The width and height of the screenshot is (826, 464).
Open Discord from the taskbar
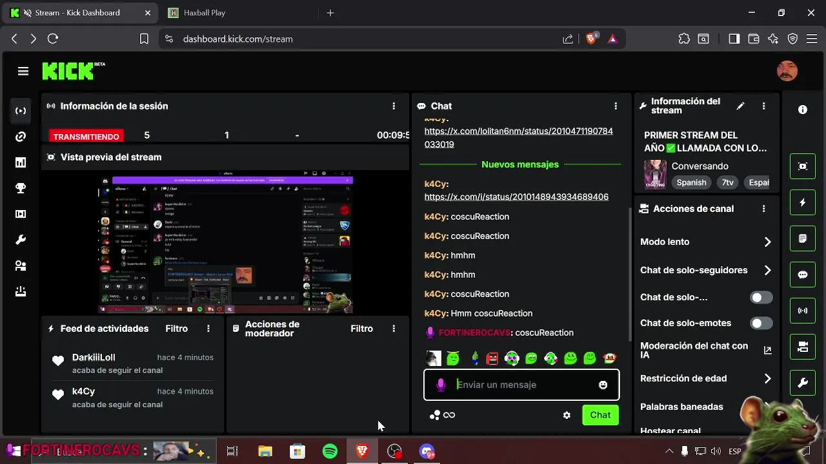[x=427, y=451]
